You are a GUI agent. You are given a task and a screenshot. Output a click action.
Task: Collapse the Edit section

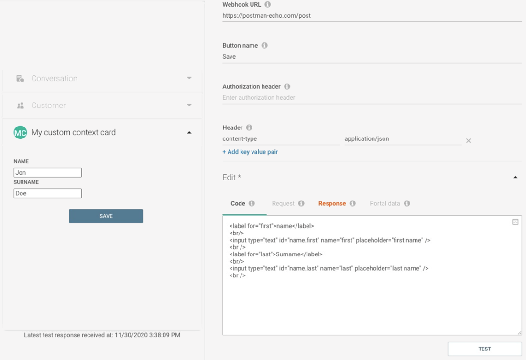pyautogui.click(x=515, y=177)
